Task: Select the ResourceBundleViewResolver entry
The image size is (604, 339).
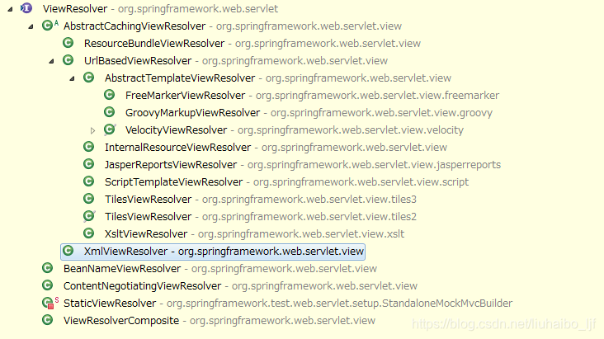Action: pos(252,44)
